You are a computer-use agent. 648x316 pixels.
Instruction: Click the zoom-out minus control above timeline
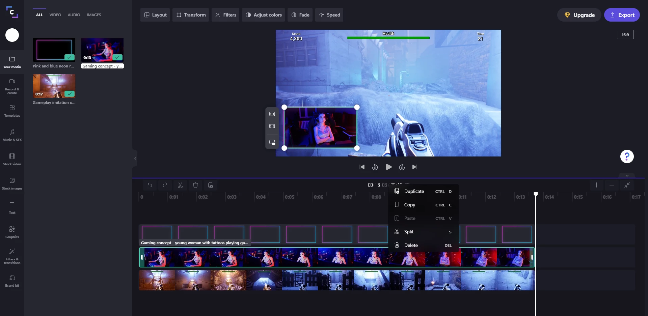pos(612,185)
